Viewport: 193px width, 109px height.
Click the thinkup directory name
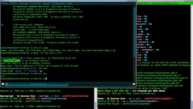click(x=33, y=71)
